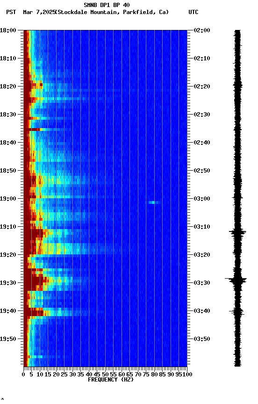Viewport: 258px width, 404px height.
Task: Click the '03:20' UTC time label
Action: pyautogui.click(x=202, y=255)
